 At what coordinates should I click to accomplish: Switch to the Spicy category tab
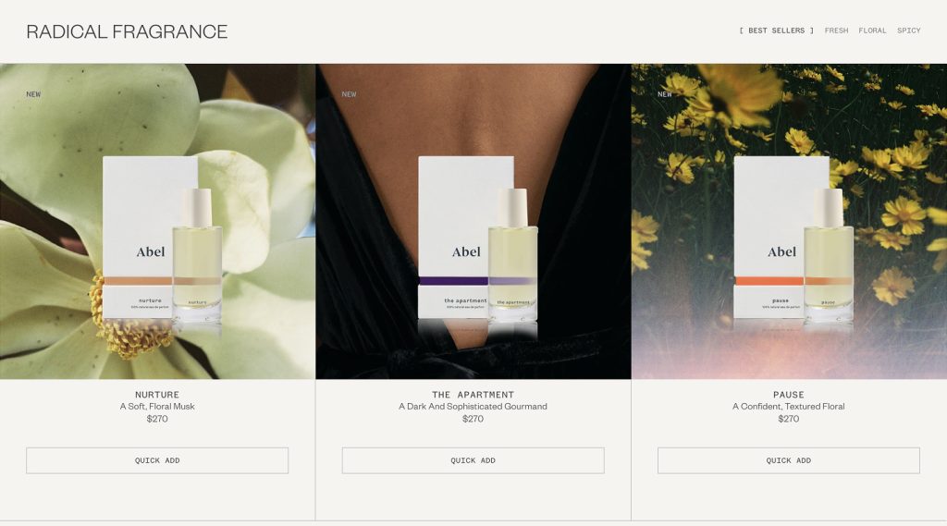point(908,31)
